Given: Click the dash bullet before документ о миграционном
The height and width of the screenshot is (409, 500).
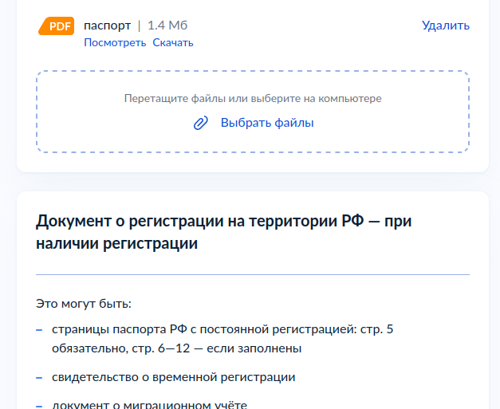Looking at the screenshot, I should [39, 407].
